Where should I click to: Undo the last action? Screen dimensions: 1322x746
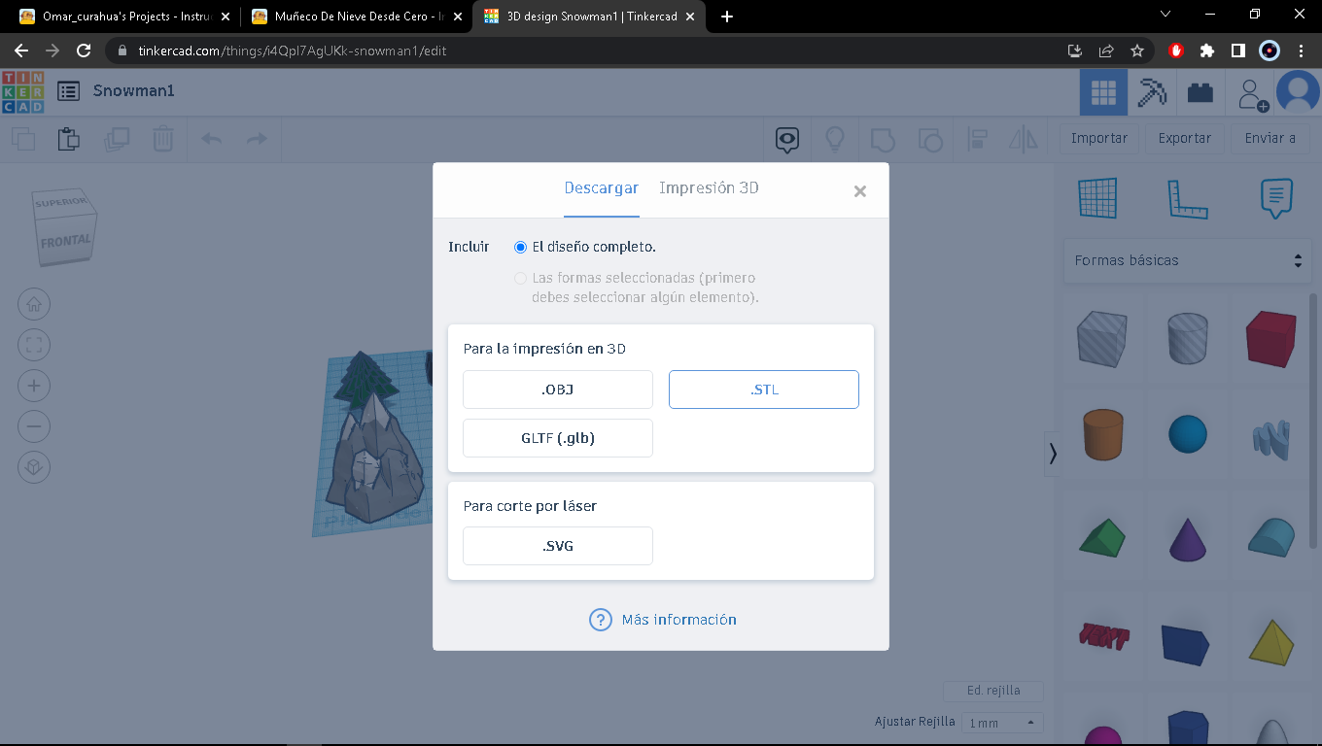[x=211, y=139]
